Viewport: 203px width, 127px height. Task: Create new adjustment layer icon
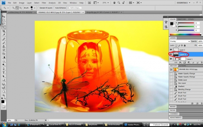tap(189, 62)
